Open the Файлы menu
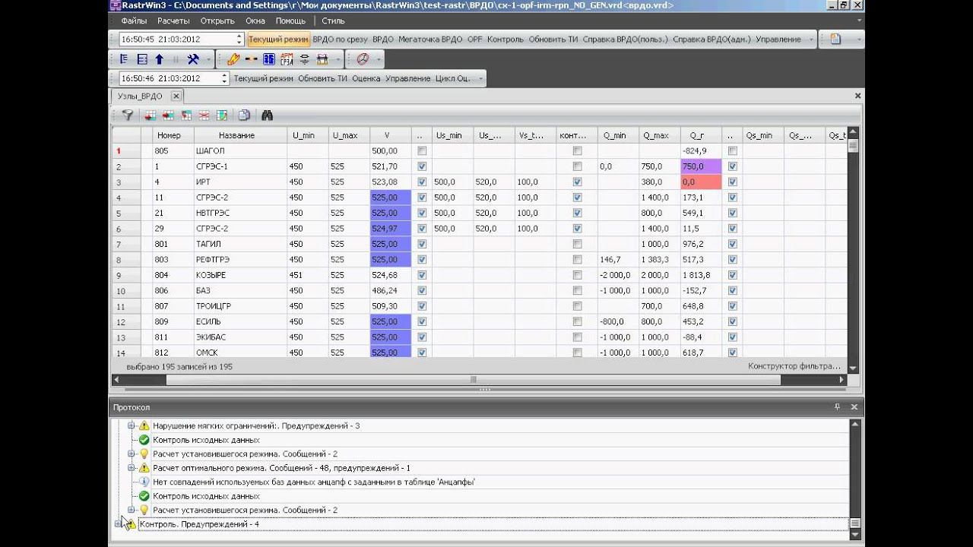 (x=134, y=21)
